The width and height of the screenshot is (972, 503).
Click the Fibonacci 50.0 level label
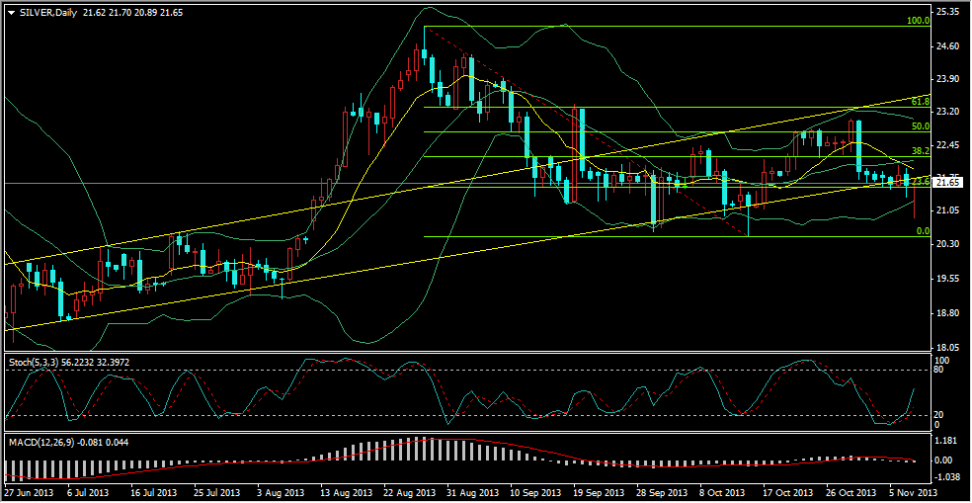(921, 126)
